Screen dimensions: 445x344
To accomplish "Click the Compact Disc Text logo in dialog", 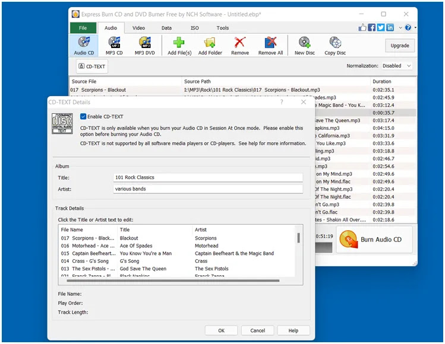I will pyautogui.click(x=62, y=123).
